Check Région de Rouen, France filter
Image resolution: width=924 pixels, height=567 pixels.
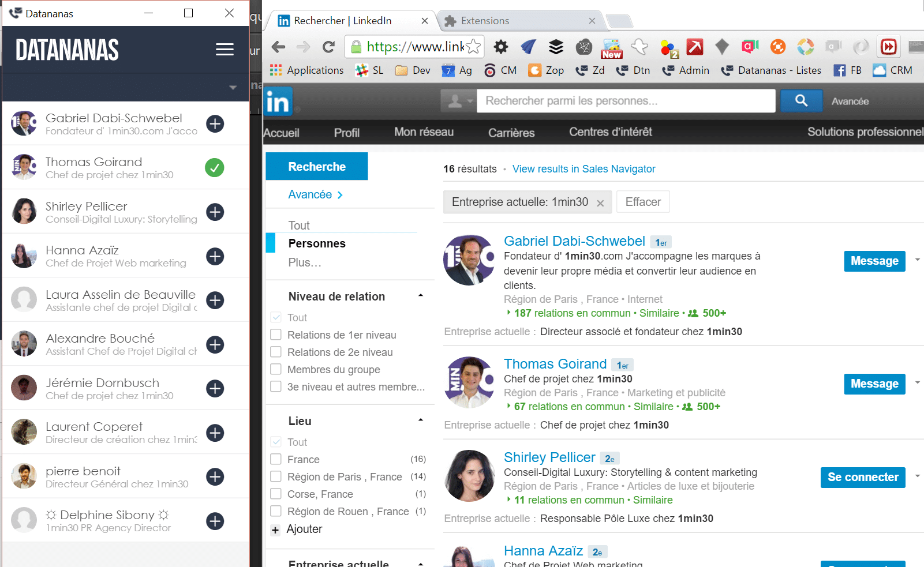coord(276,511)
